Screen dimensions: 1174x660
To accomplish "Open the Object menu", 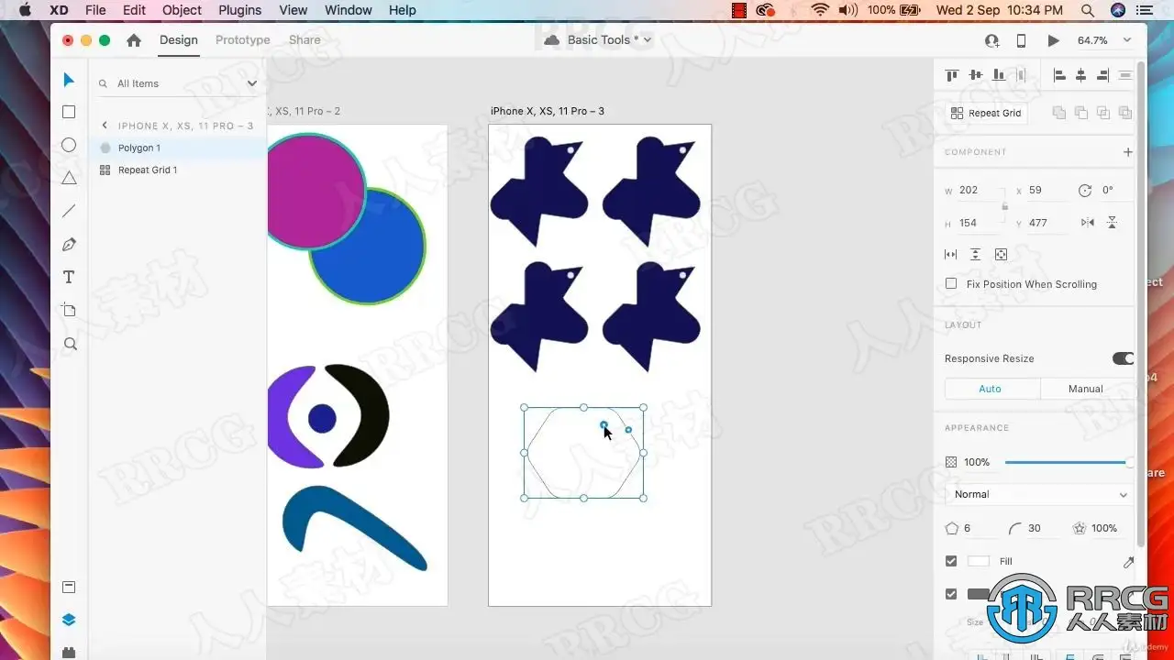I will click(x=182, y=10).
